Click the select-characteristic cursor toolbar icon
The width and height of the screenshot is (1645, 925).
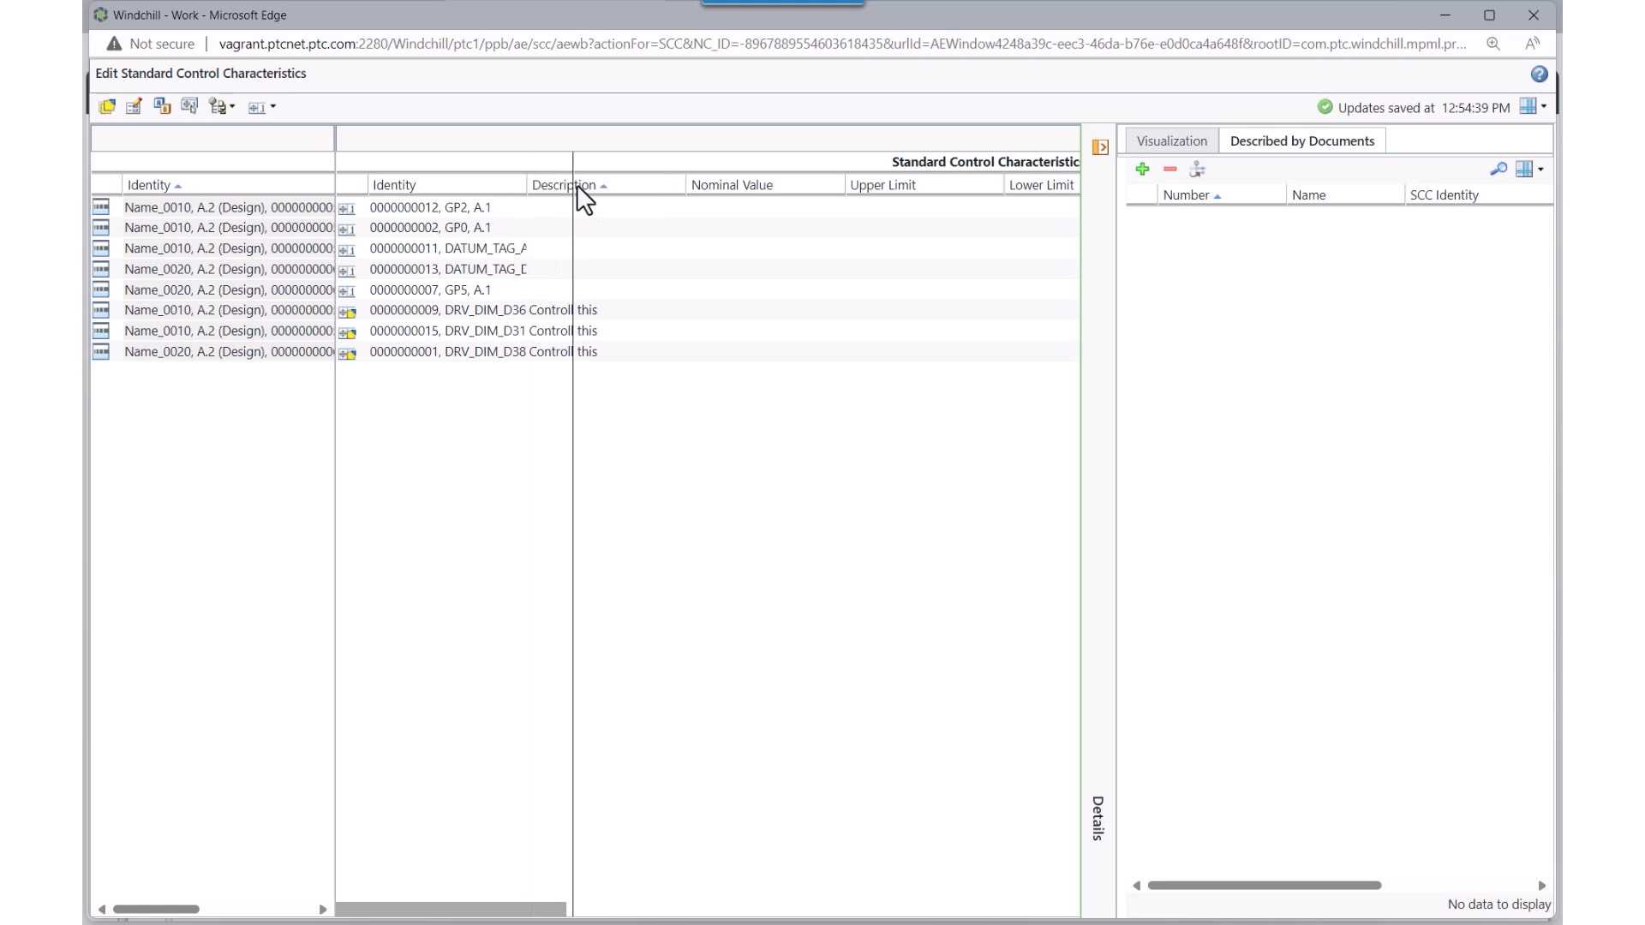pyautogui.click(x=189, y=106)
